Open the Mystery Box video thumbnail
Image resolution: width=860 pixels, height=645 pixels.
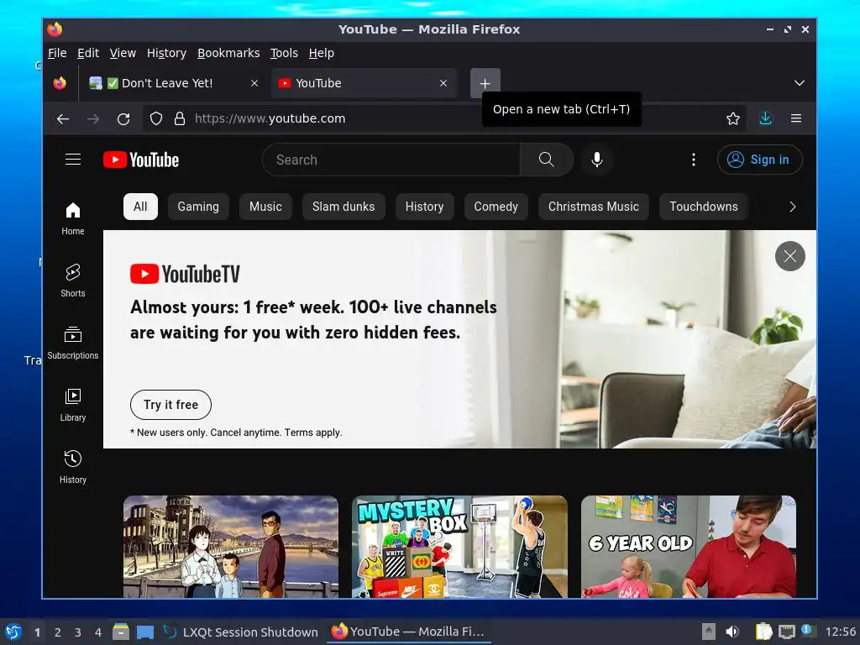pyautogui.click(x=459, y=547)
